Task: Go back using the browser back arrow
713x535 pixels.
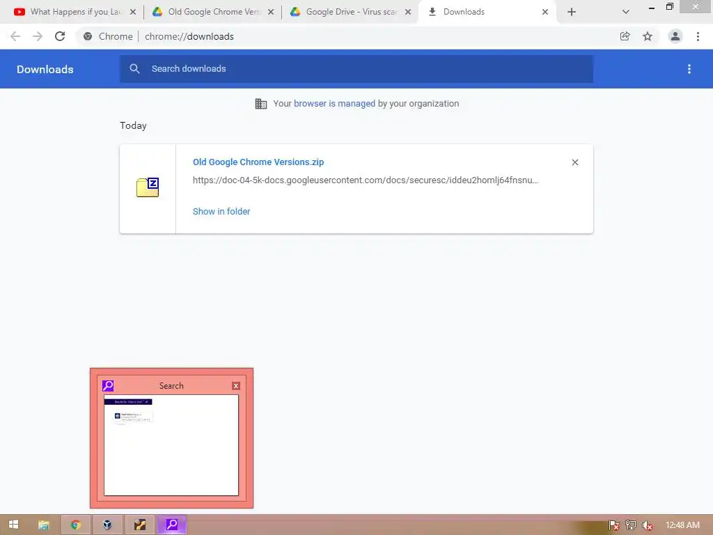Action: (x=15, y=36)
